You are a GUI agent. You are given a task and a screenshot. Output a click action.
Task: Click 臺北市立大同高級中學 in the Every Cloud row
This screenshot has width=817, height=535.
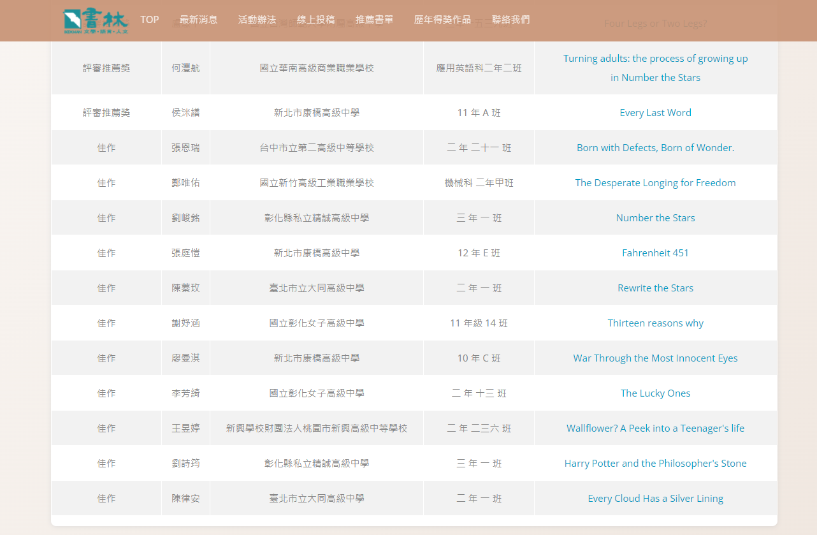(x=317, y=499)
